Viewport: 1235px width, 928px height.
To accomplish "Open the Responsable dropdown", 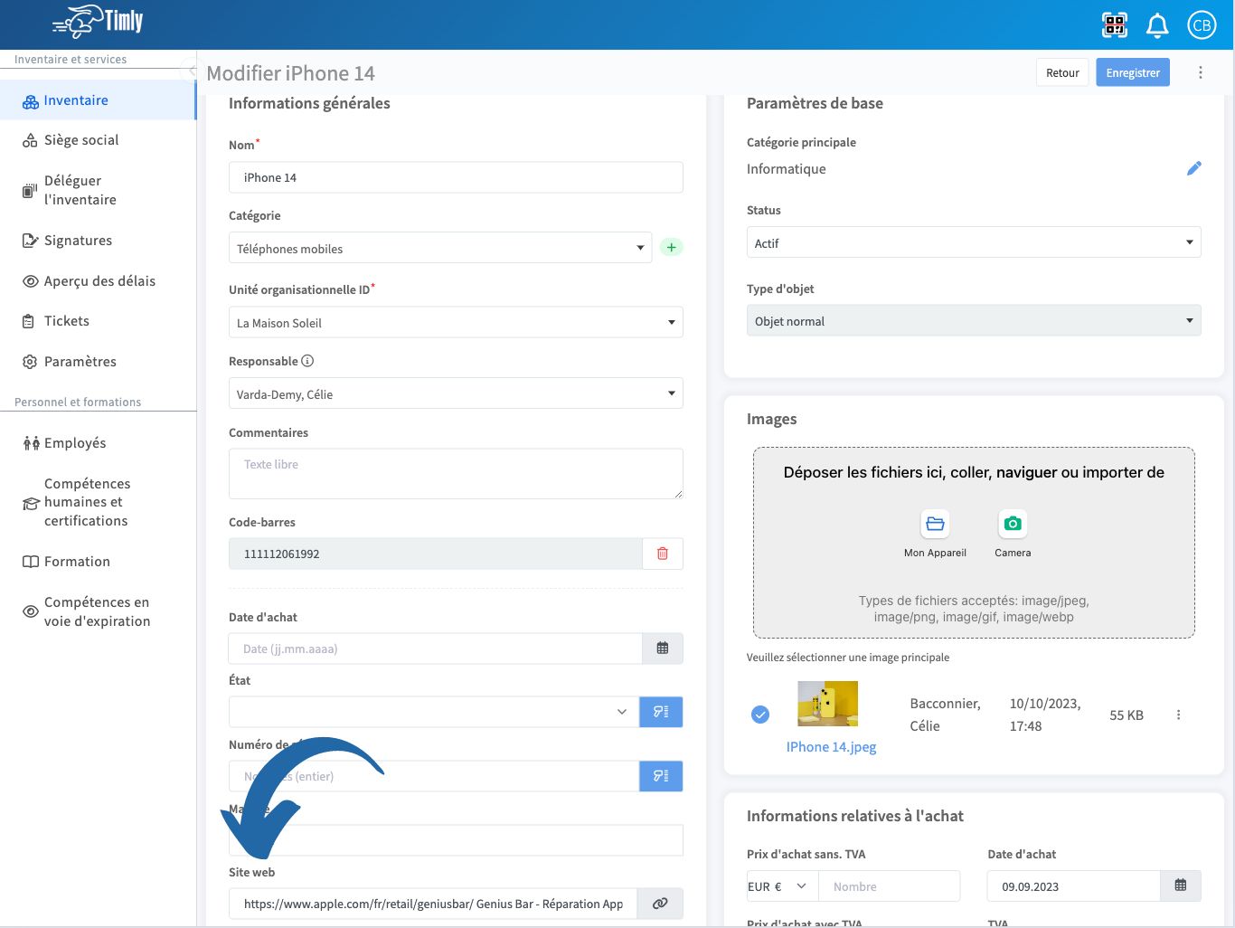I will pos(456,394).
